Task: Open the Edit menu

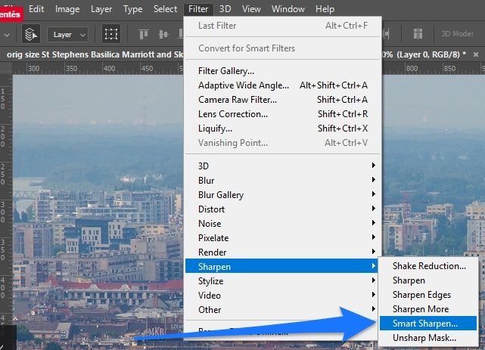Action: 36,9
